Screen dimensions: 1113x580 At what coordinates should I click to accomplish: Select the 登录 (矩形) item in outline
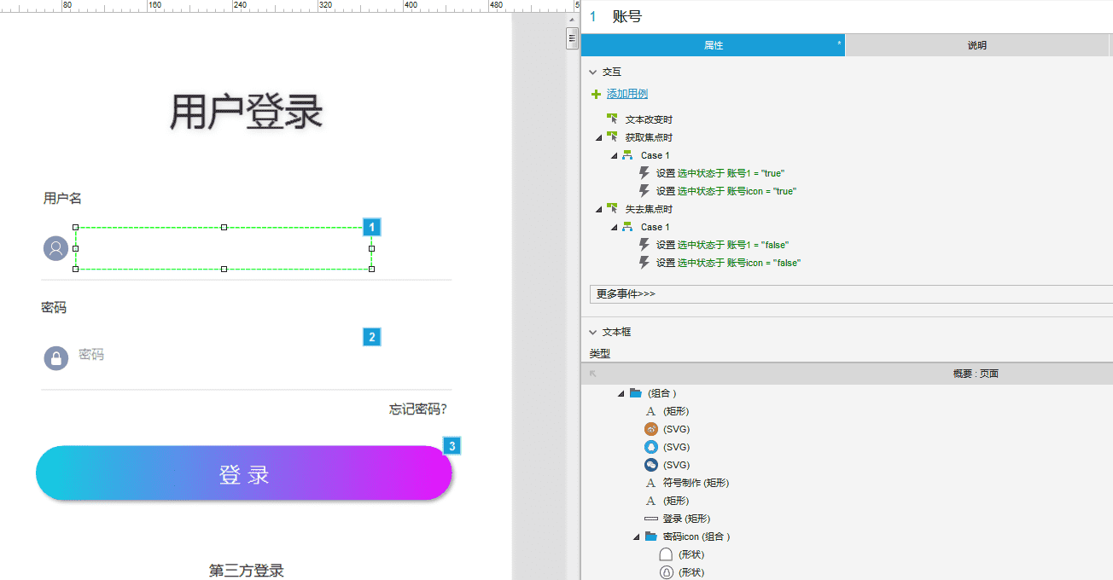[x=685, y=519]
